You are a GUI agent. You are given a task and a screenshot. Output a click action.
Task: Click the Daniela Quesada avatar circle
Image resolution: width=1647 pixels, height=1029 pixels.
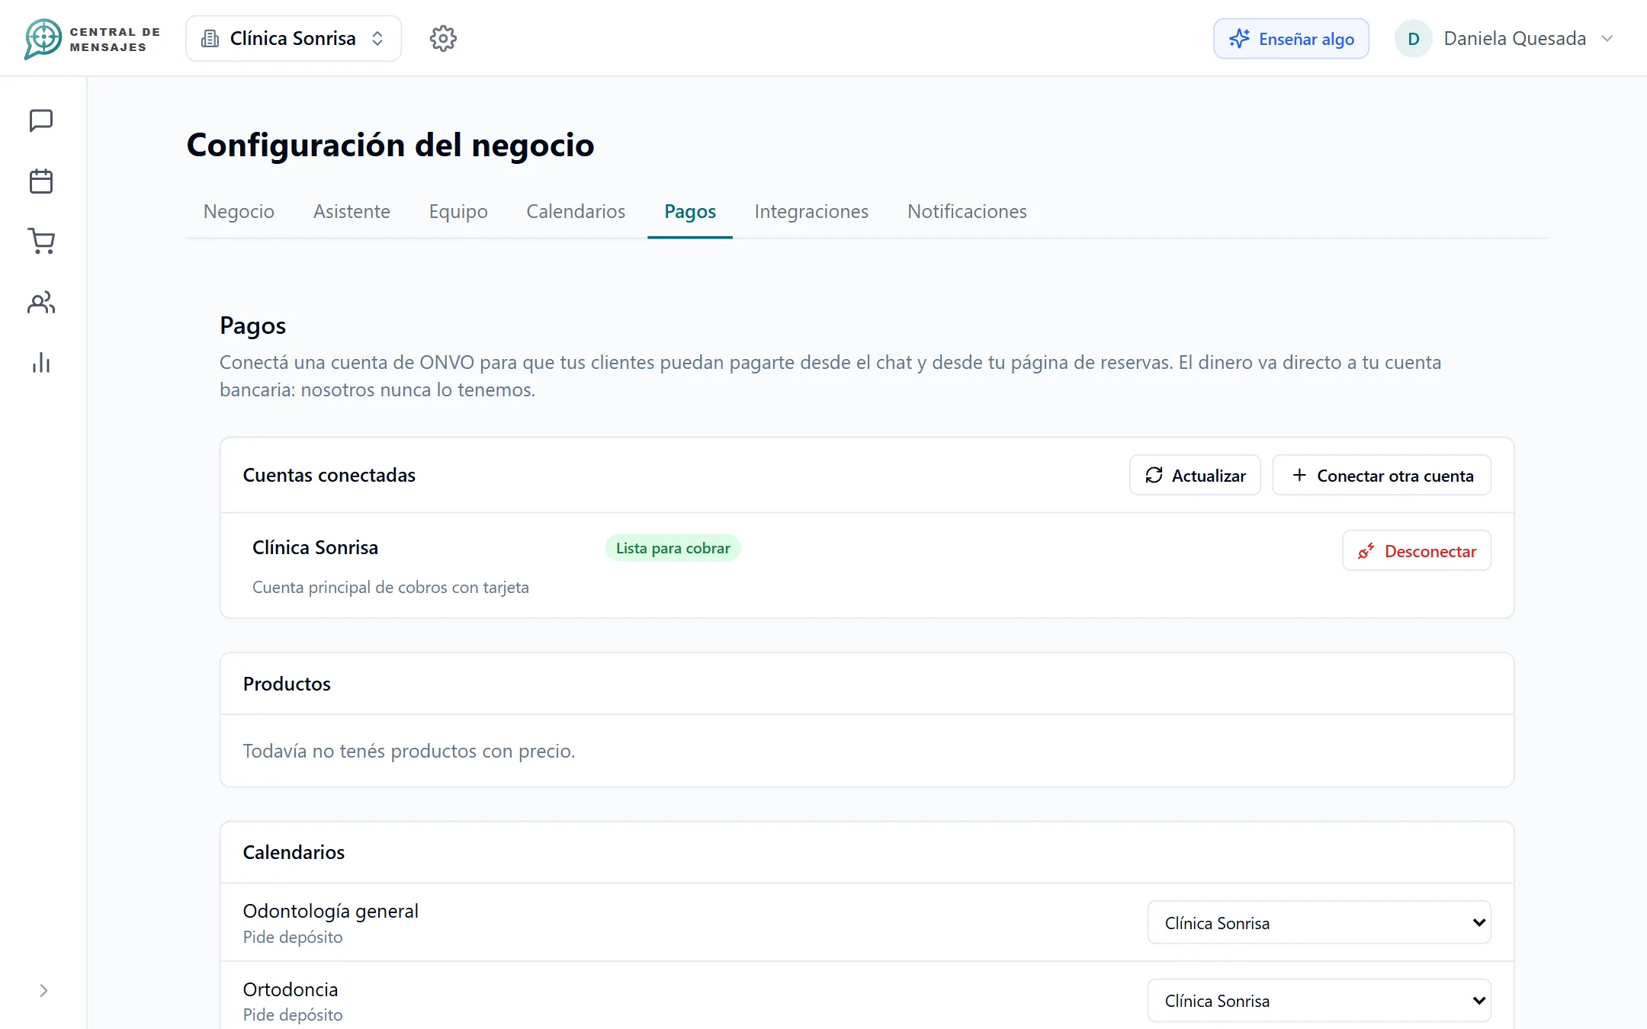pyautogui.click(x=1413, y=39)
